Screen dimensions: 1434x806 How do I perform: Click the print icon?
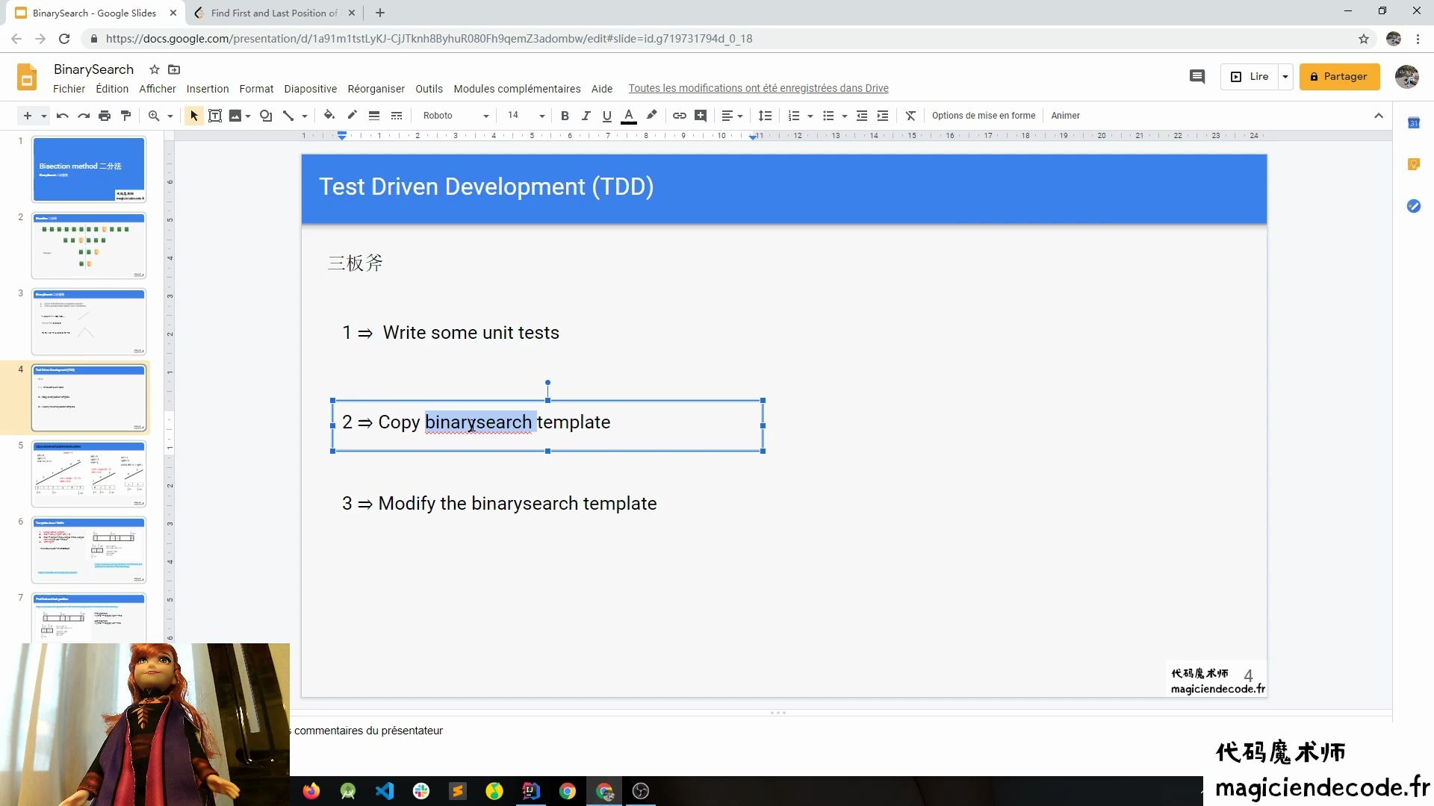pos(105,116)
